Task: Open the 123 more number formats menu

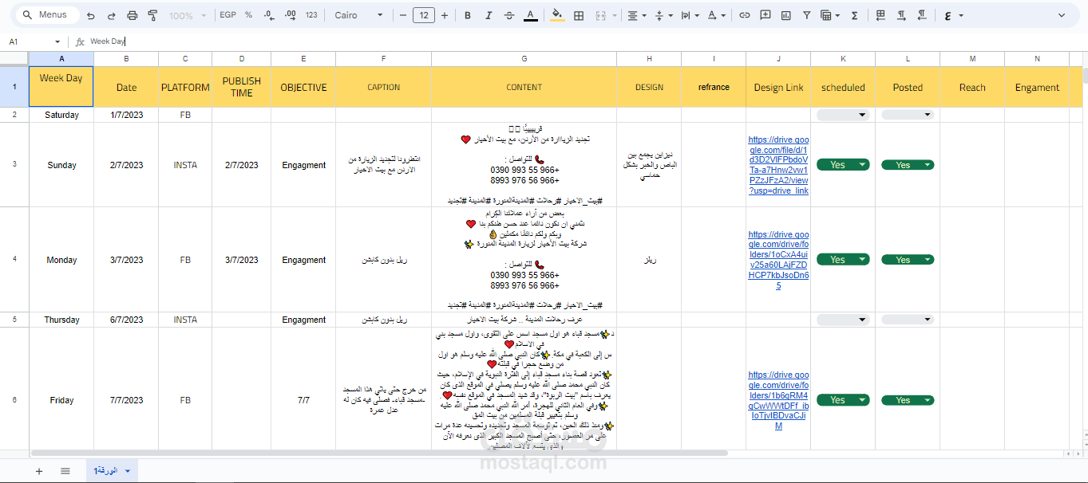Action: (x=311, y=15)
